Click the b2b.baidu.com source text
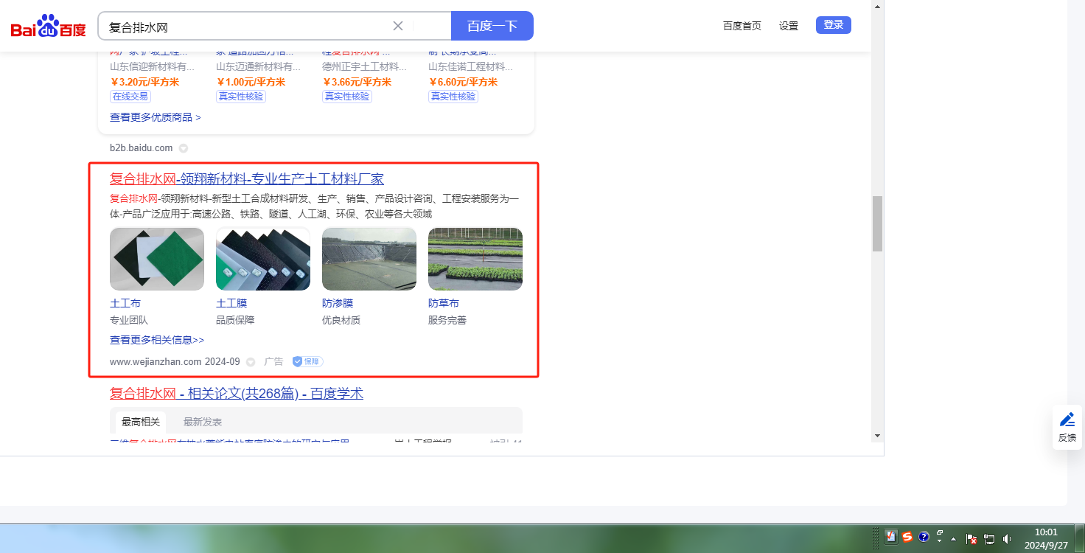 coord(142,148)
